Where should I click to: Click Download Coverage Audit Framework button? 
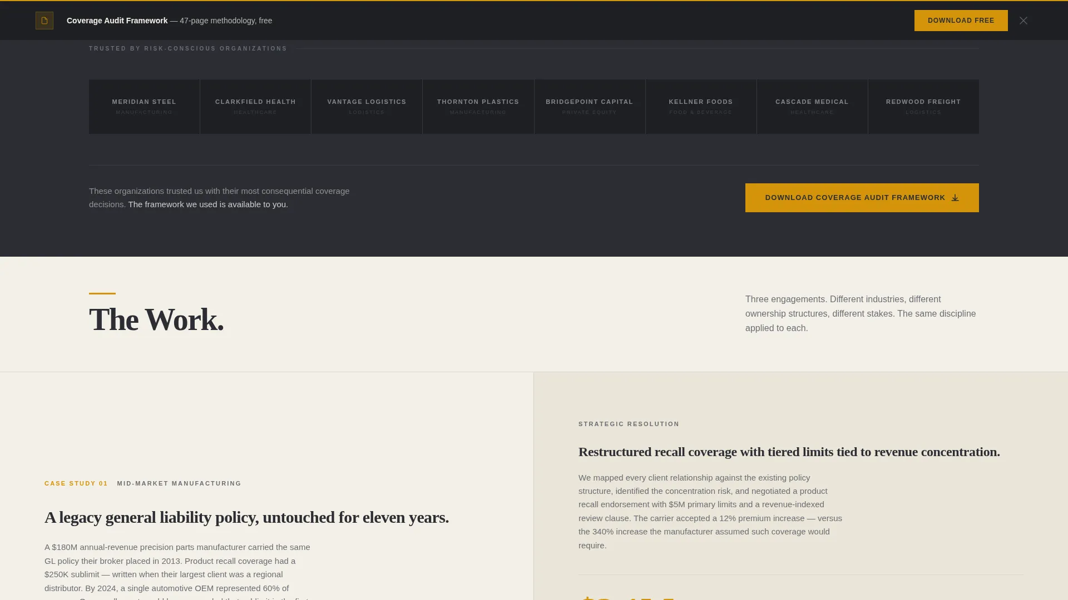pos(862,198)
